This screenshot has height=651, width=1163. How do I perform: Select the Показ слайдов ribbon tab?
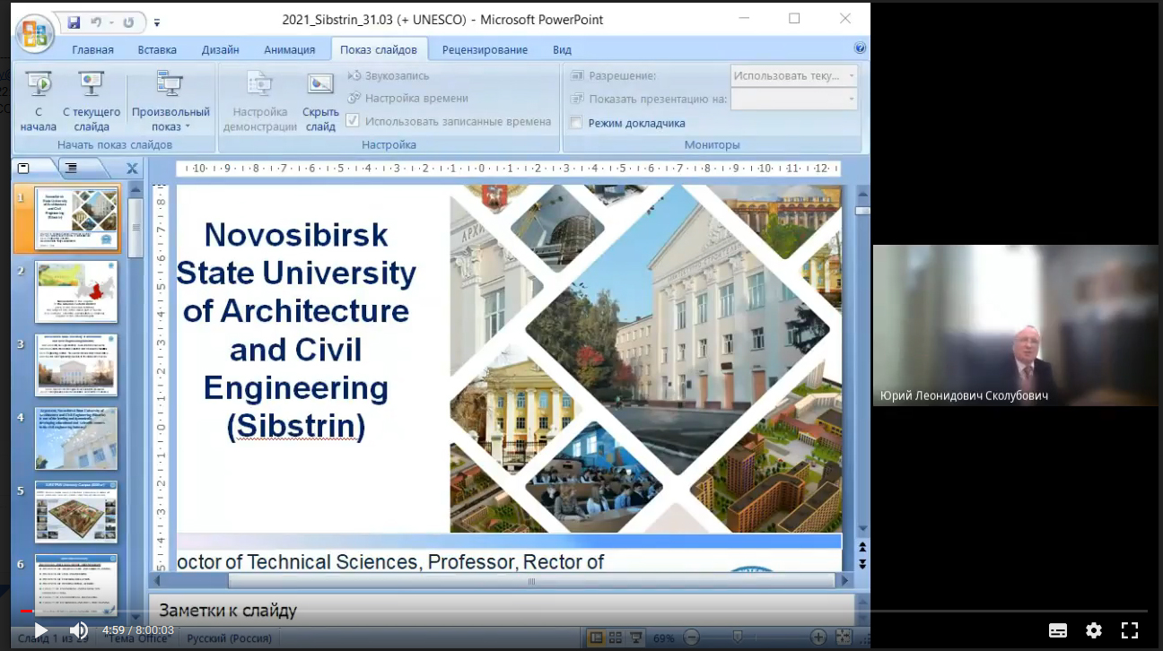tap(379, 50)
